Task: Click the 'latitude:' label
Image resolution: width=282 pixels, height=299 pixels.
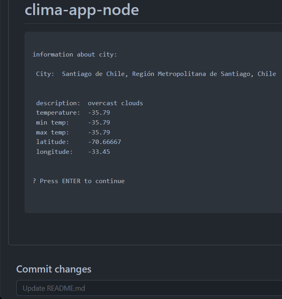Action: [x=53, y=142]
